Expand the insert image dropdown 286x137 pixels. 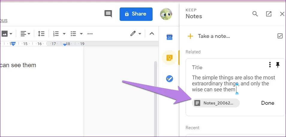pyautogui.click(x=11, y=34)
